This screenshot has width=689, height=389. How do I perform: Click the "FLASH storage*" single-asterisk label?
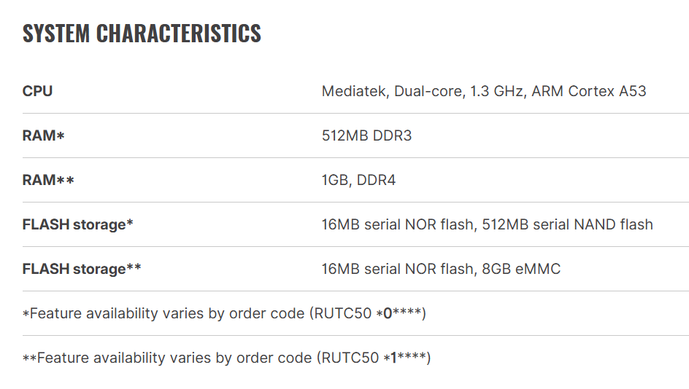tap(78, 224)
